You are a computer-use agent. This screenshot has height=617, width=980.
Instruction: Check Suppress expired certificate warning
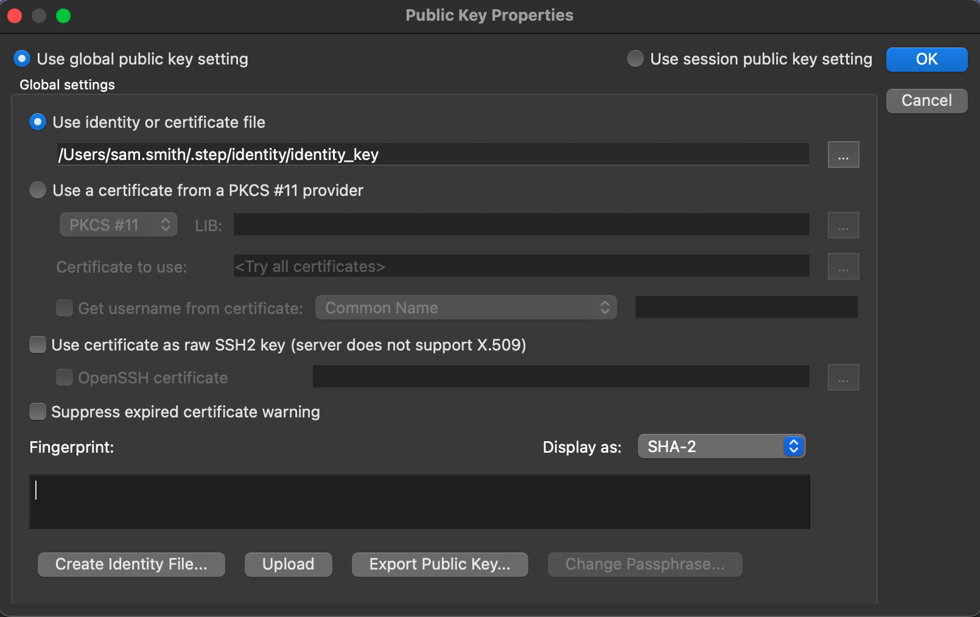[38, 412]
